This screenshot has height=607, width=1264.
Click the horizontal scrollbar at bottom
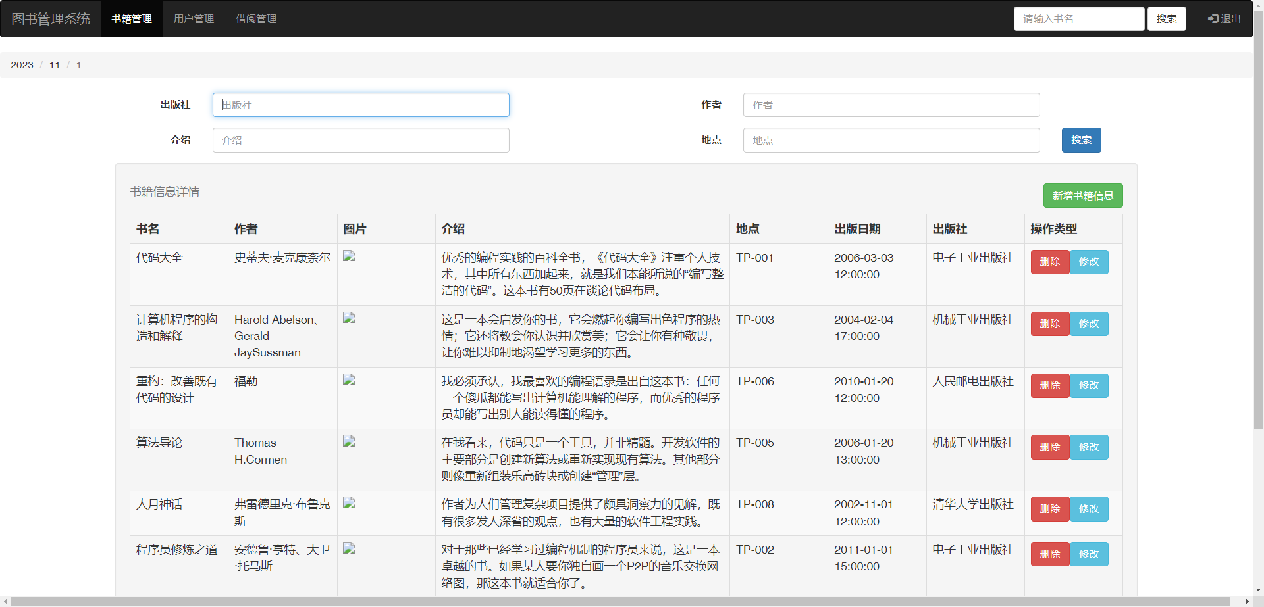[621, 602]
